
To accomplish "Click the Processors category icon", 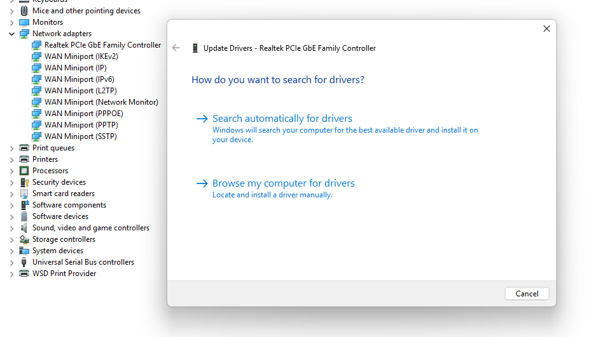I will click(x=24, y=171).
